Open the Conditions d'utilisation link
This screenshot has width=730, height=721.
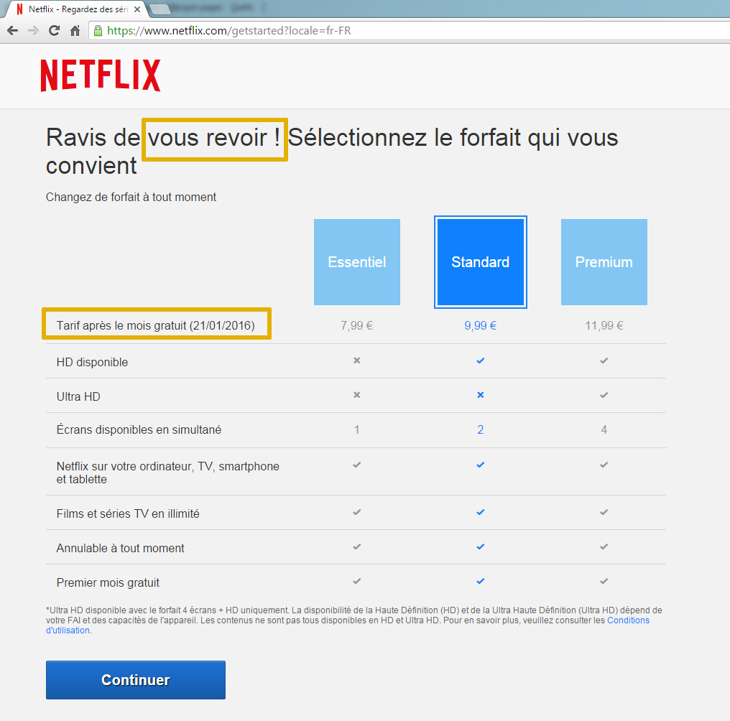[628, 620]
